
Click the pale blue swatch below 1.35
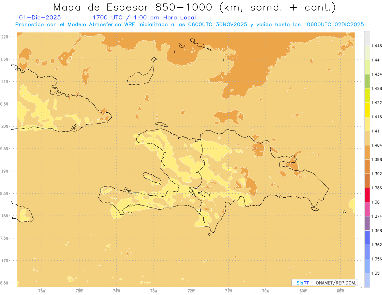pyautogui.click(x=367, y=280)
